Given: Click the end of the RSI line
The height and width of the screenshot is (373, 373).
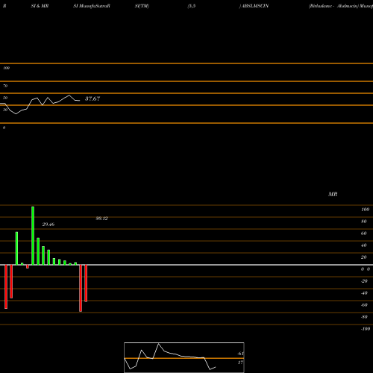Looking at the screenshot, I should pos(80,101).
